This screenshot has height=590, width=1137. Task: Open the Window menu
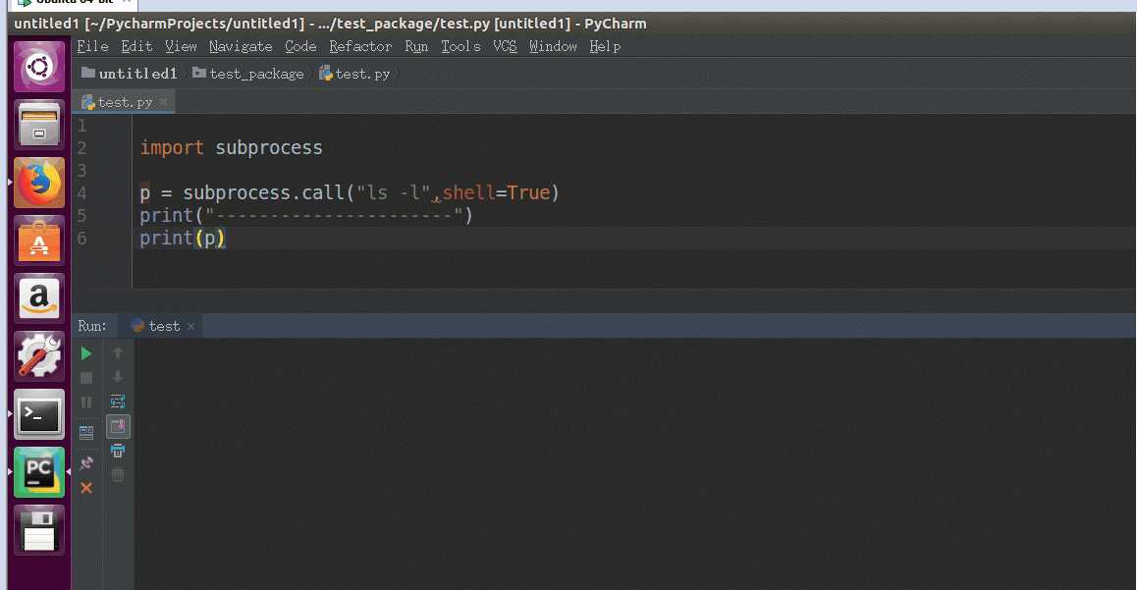[553, 46]
